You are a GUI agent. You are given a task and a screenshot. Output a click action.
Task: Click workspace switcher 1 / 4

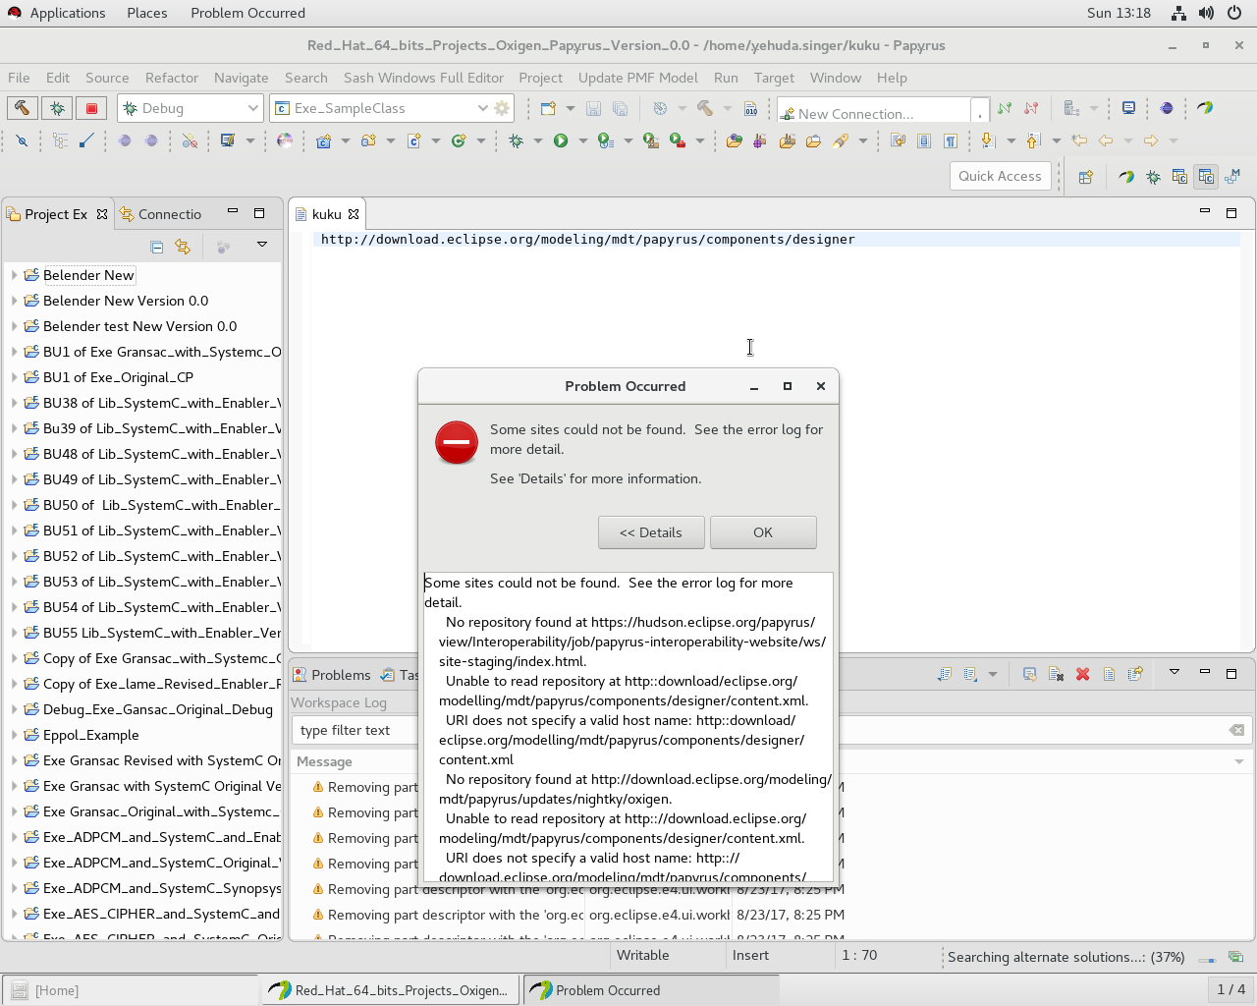point(1230,989)
